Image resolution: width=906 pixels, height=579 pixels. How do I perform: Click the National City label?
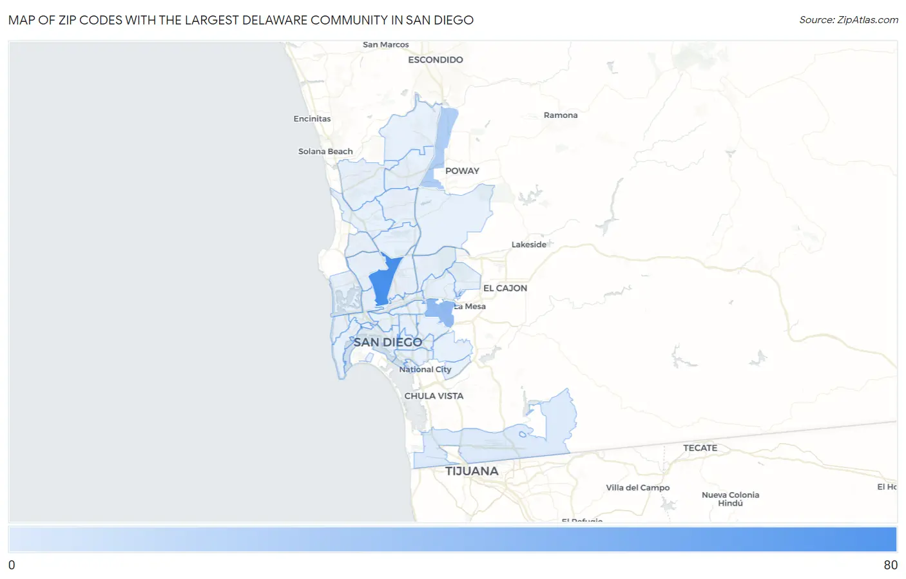[x=425, y=370]
